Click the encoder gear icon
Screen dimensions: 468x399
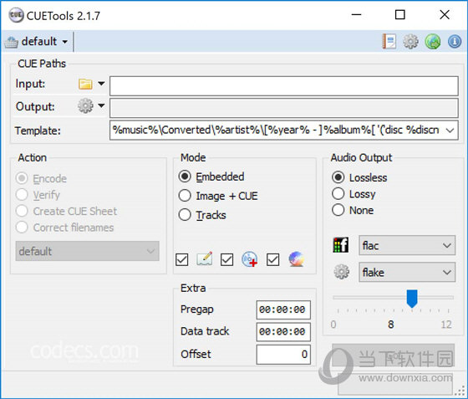pyautogui.click(x=341, y=272)
